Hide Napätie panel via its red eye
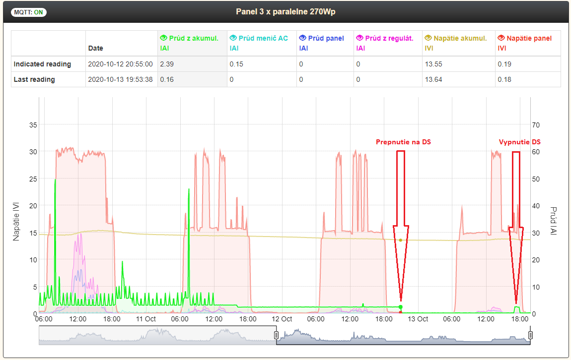The width and height of the screenshot is (571, 361). point(501,38)
